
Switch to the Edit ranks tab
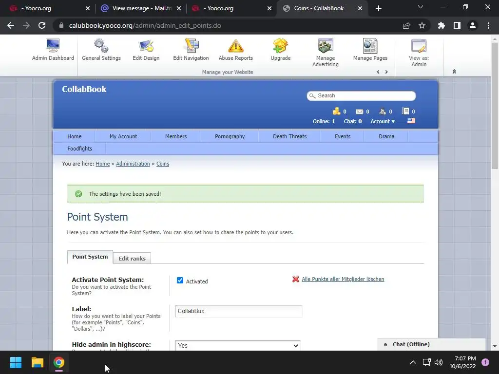coord(132,258)
